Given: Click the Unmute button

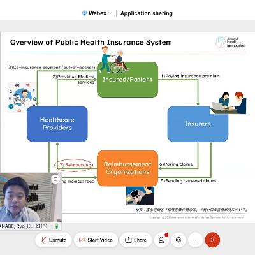Looking at the screenshot, I should [x=54, y=240].
